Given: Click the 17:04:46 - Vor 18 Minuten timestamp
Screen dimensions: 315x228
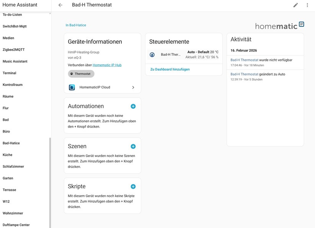Looking at the screenshot, I should coord(247,65).
